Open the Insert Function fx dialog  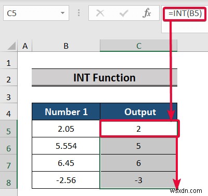(147, 13)
